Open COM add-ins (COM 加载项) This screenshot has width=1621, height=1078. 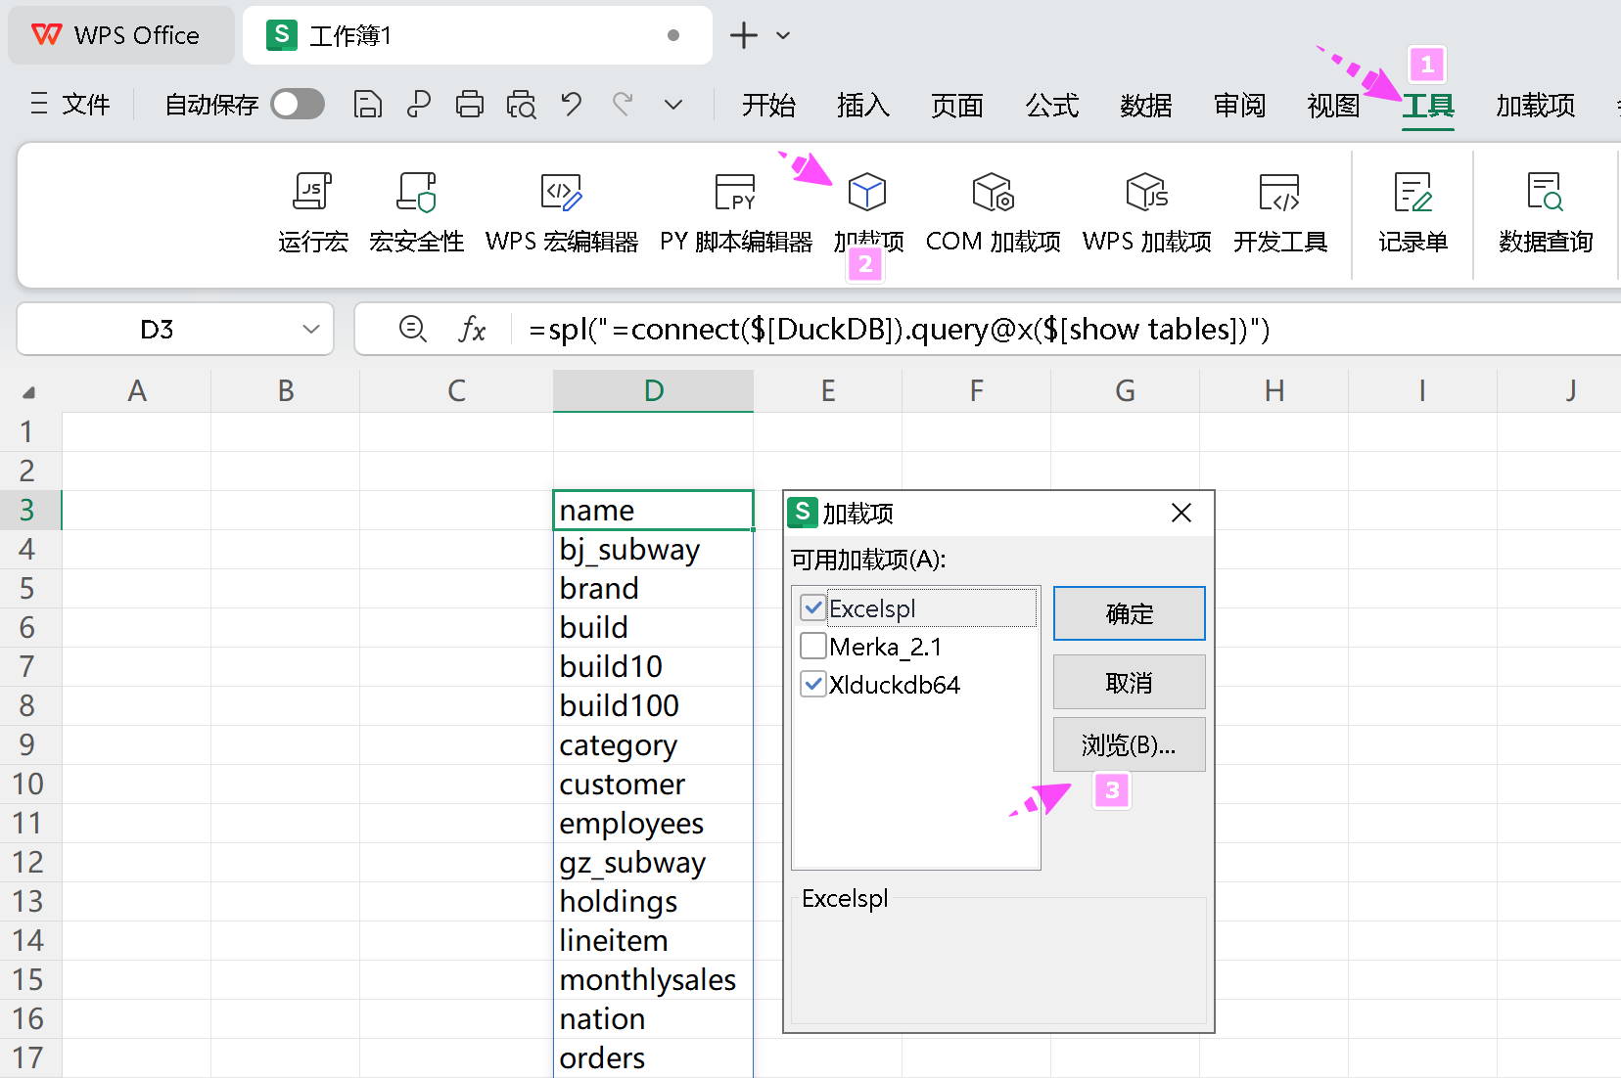point(993,193)
